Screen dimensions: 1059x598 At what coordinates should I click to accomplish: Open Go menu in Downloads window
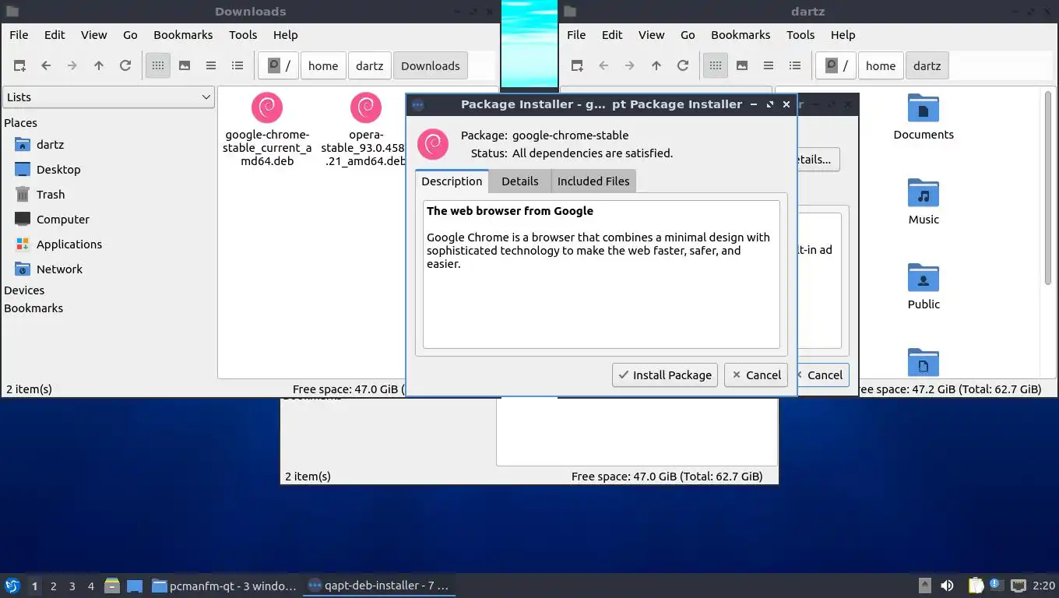(x=130, y=35)
